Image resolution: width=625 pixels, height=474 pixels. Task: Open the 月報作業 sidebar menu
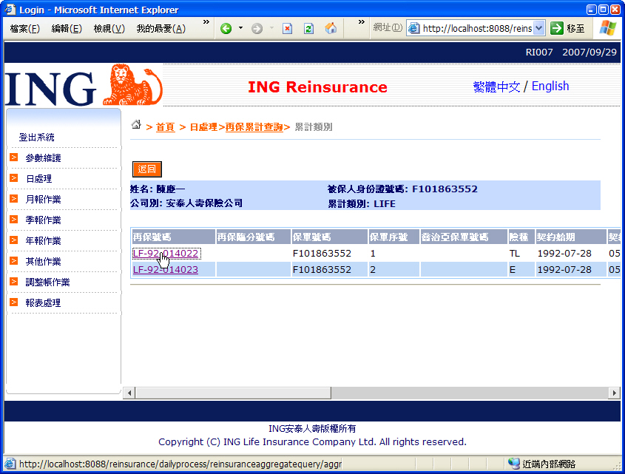point(44,200)
